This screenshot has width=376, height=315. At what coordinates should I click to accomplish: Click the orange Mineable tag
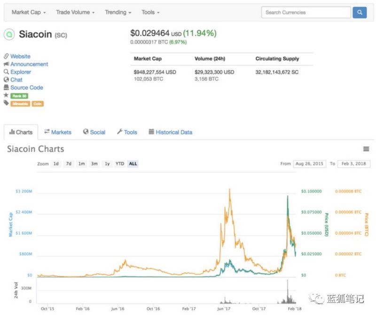[20, 103]
